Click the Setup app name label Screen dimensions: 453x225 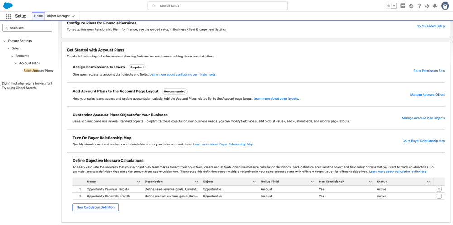[x=21, y=16]
